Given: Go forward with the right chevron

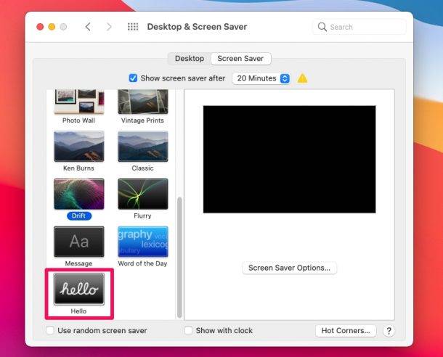Looking at the screenshot, I should (x=109, y=27).
